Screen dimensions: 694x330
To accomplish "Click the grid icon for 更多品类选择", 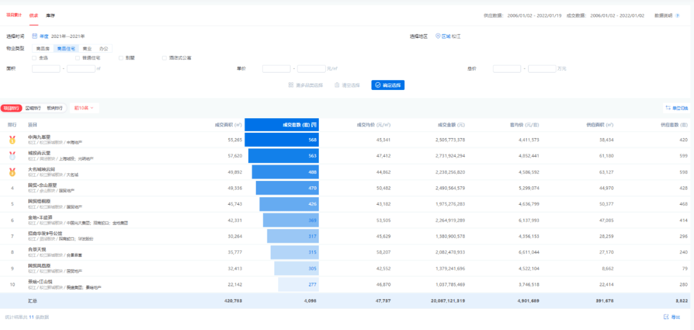I will [291, 85].
